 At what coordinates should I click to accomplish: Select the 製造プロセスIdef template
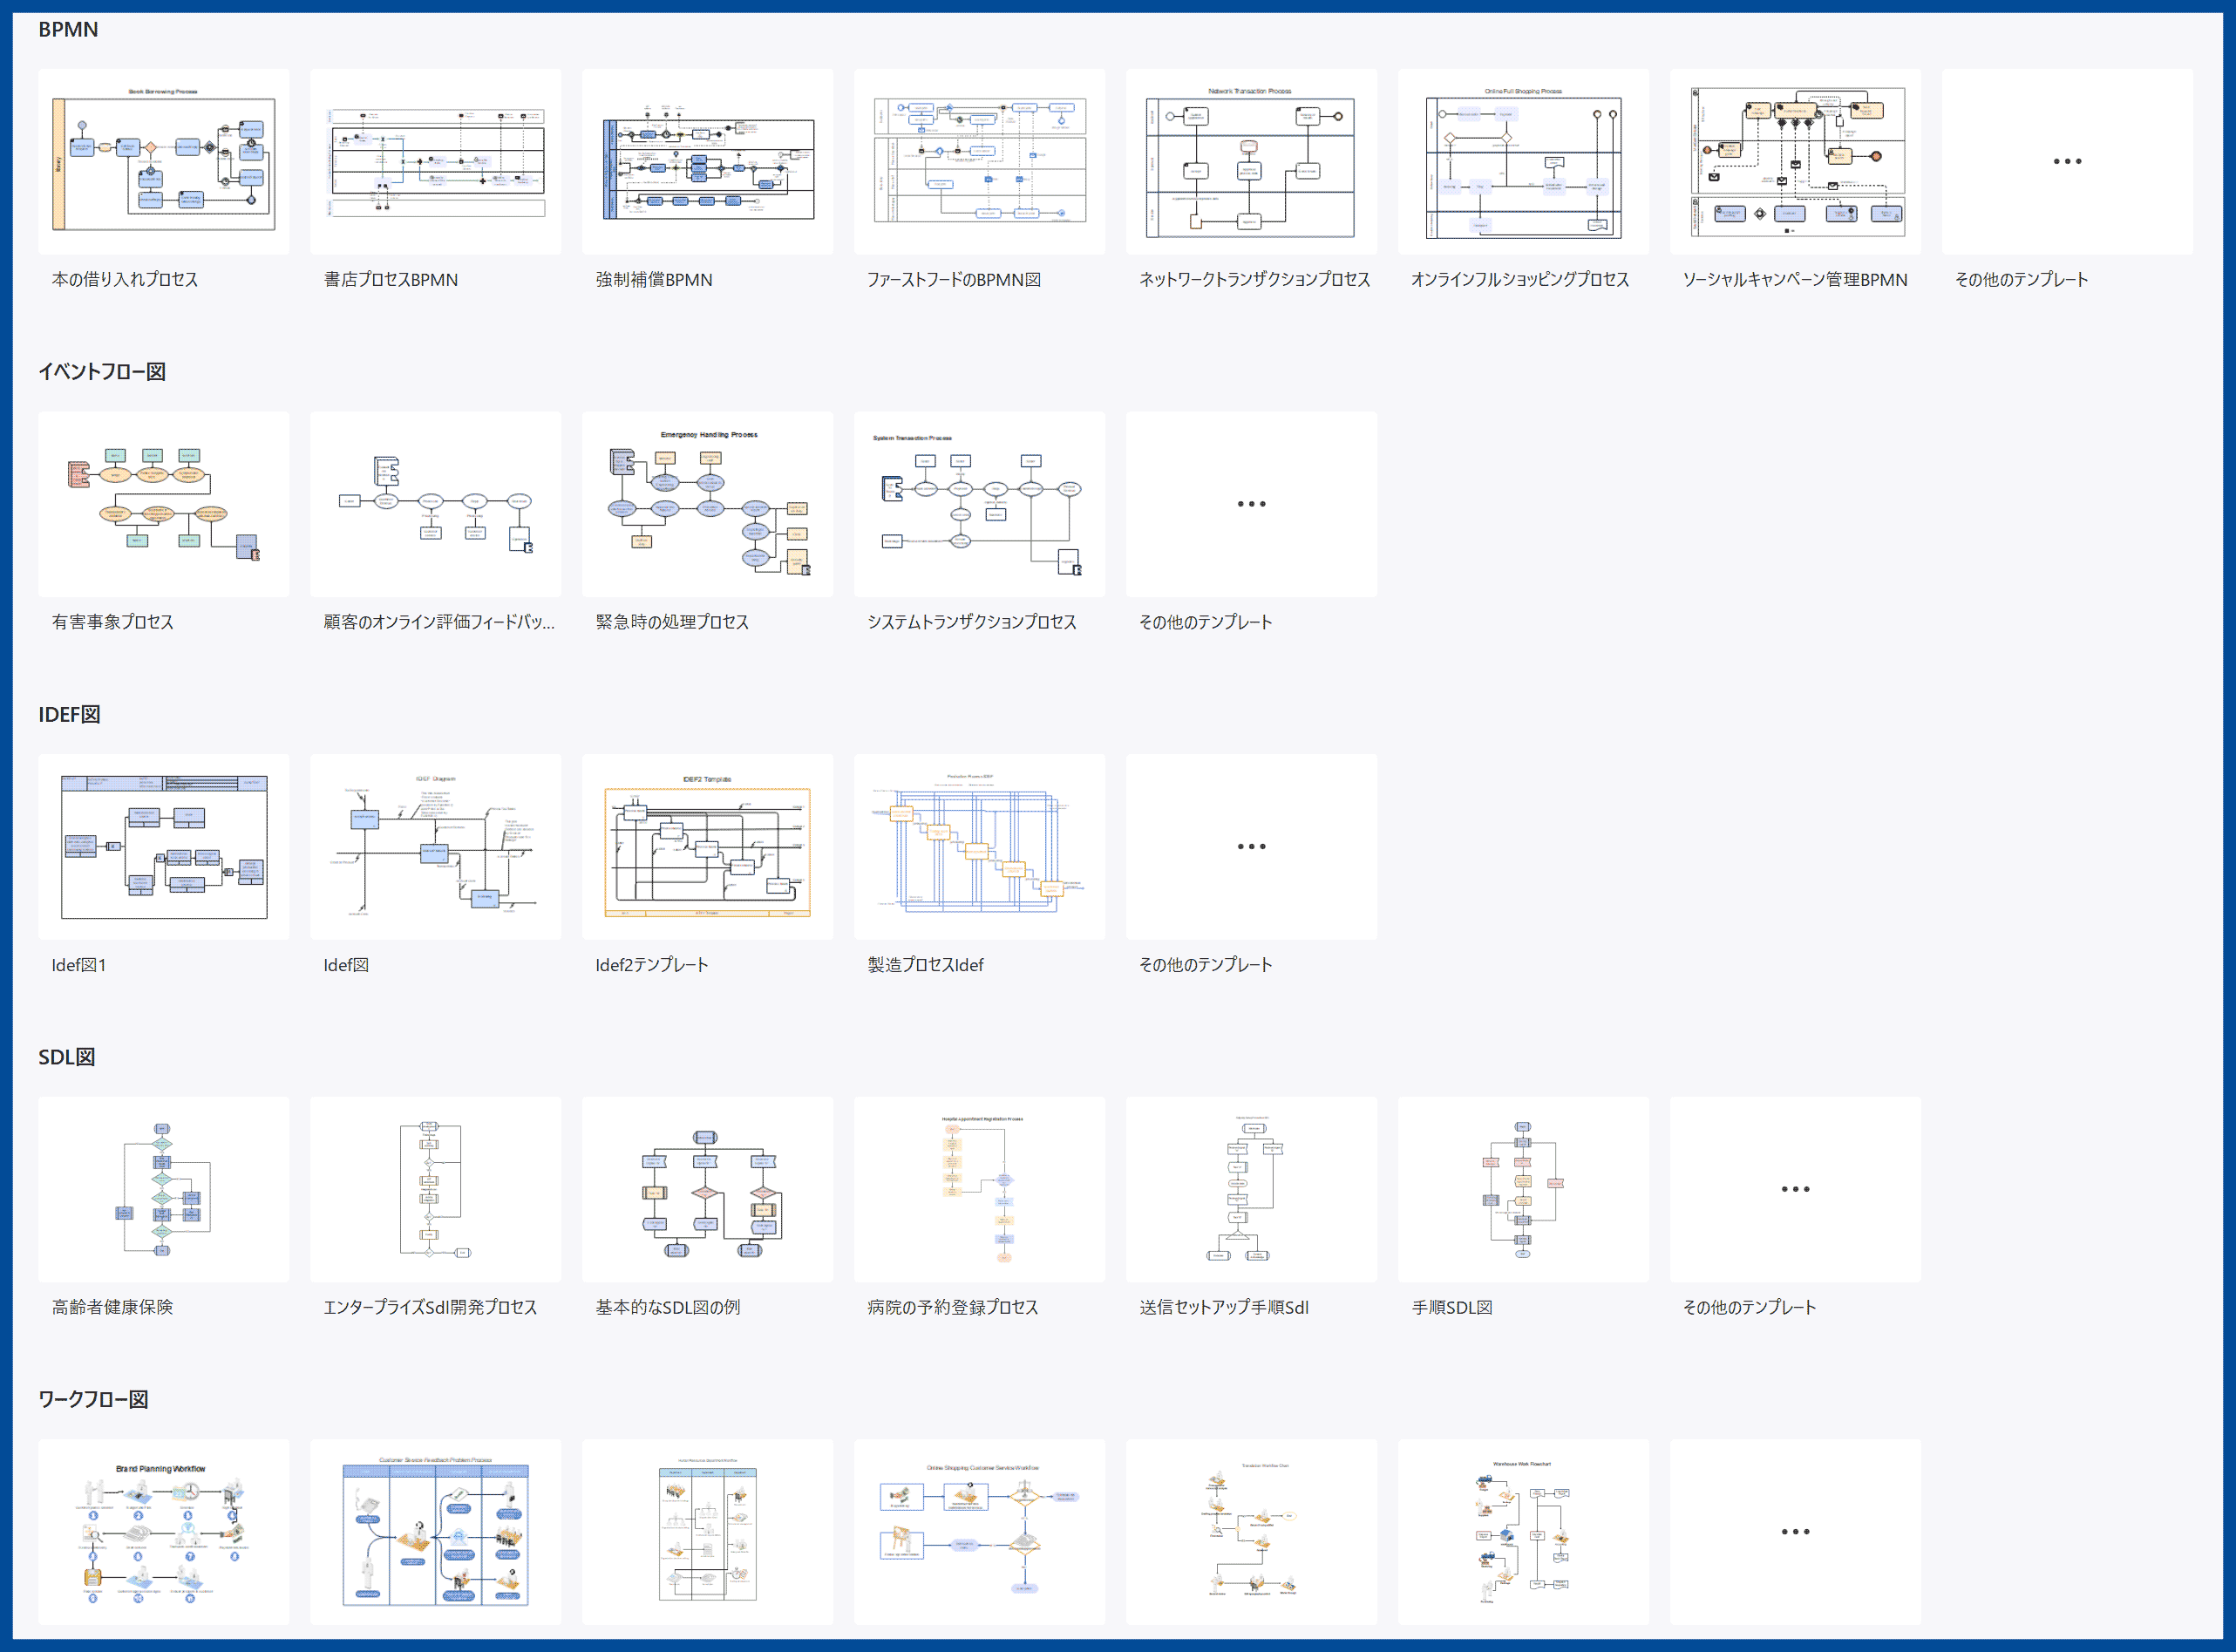tap(979, 847)
